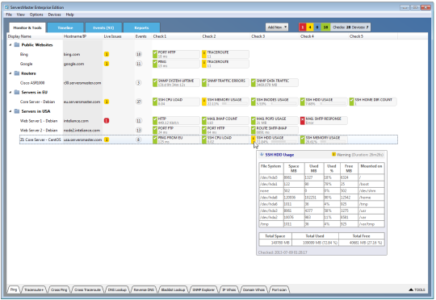This screenshot has height=300, width=436.
Task: Open the Blacklist Lookup tool tab
Action: 173,290
